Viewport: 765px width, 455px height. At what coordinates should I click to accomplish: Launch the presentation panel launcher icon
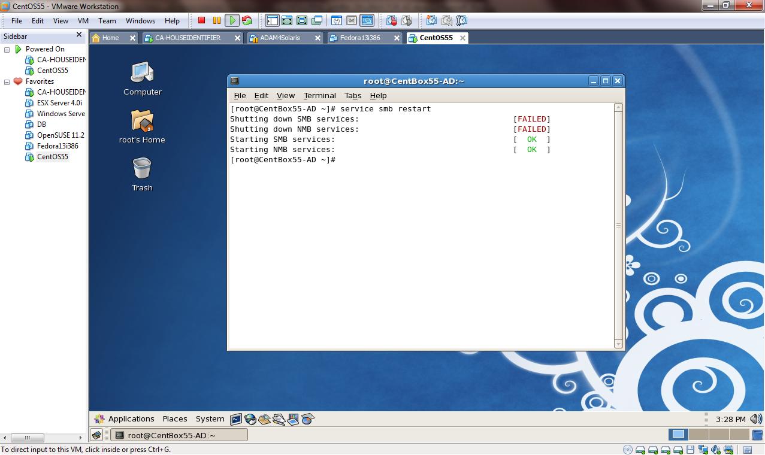point(294,419)
